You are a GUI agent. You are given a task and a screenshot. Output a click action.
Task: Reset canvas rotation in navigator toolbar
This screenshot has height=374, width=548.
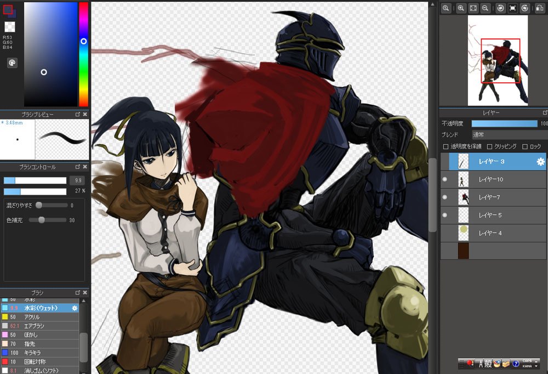coord(513,8)
